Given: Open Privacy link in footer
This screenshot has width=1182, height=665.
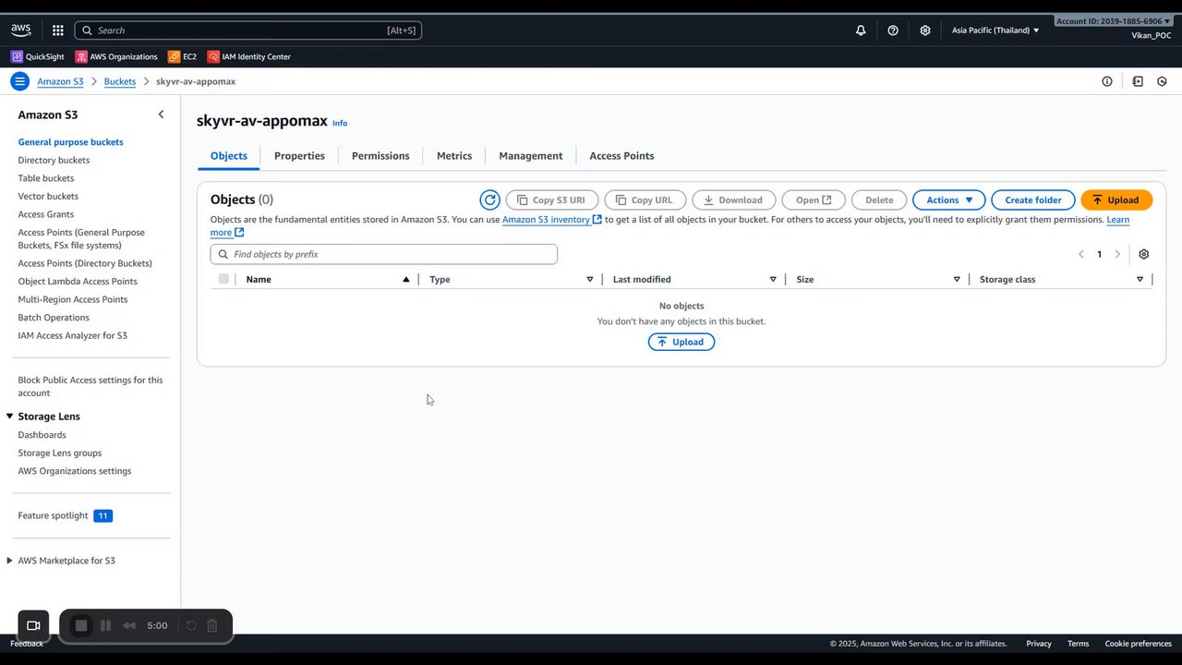Looking at the screenshot, I should click(1039, 644).
